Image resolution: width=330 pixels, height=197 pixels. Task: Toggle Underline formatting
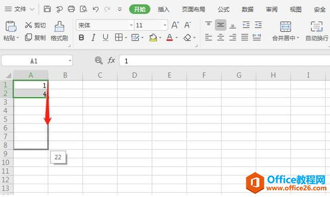[105, 38]
